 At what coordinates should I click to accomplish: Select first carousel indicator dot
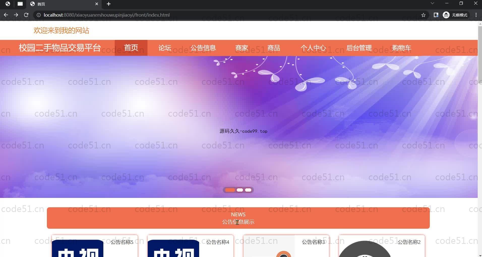230,190
